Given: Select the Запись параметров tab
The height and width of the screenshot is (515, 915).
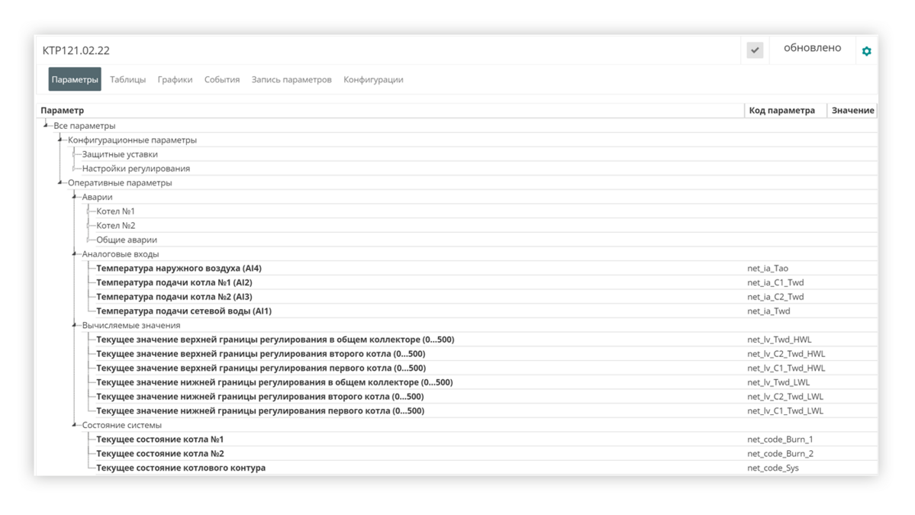Looking at the screenshot, I should pyautogui.click(x=292, y=79).
